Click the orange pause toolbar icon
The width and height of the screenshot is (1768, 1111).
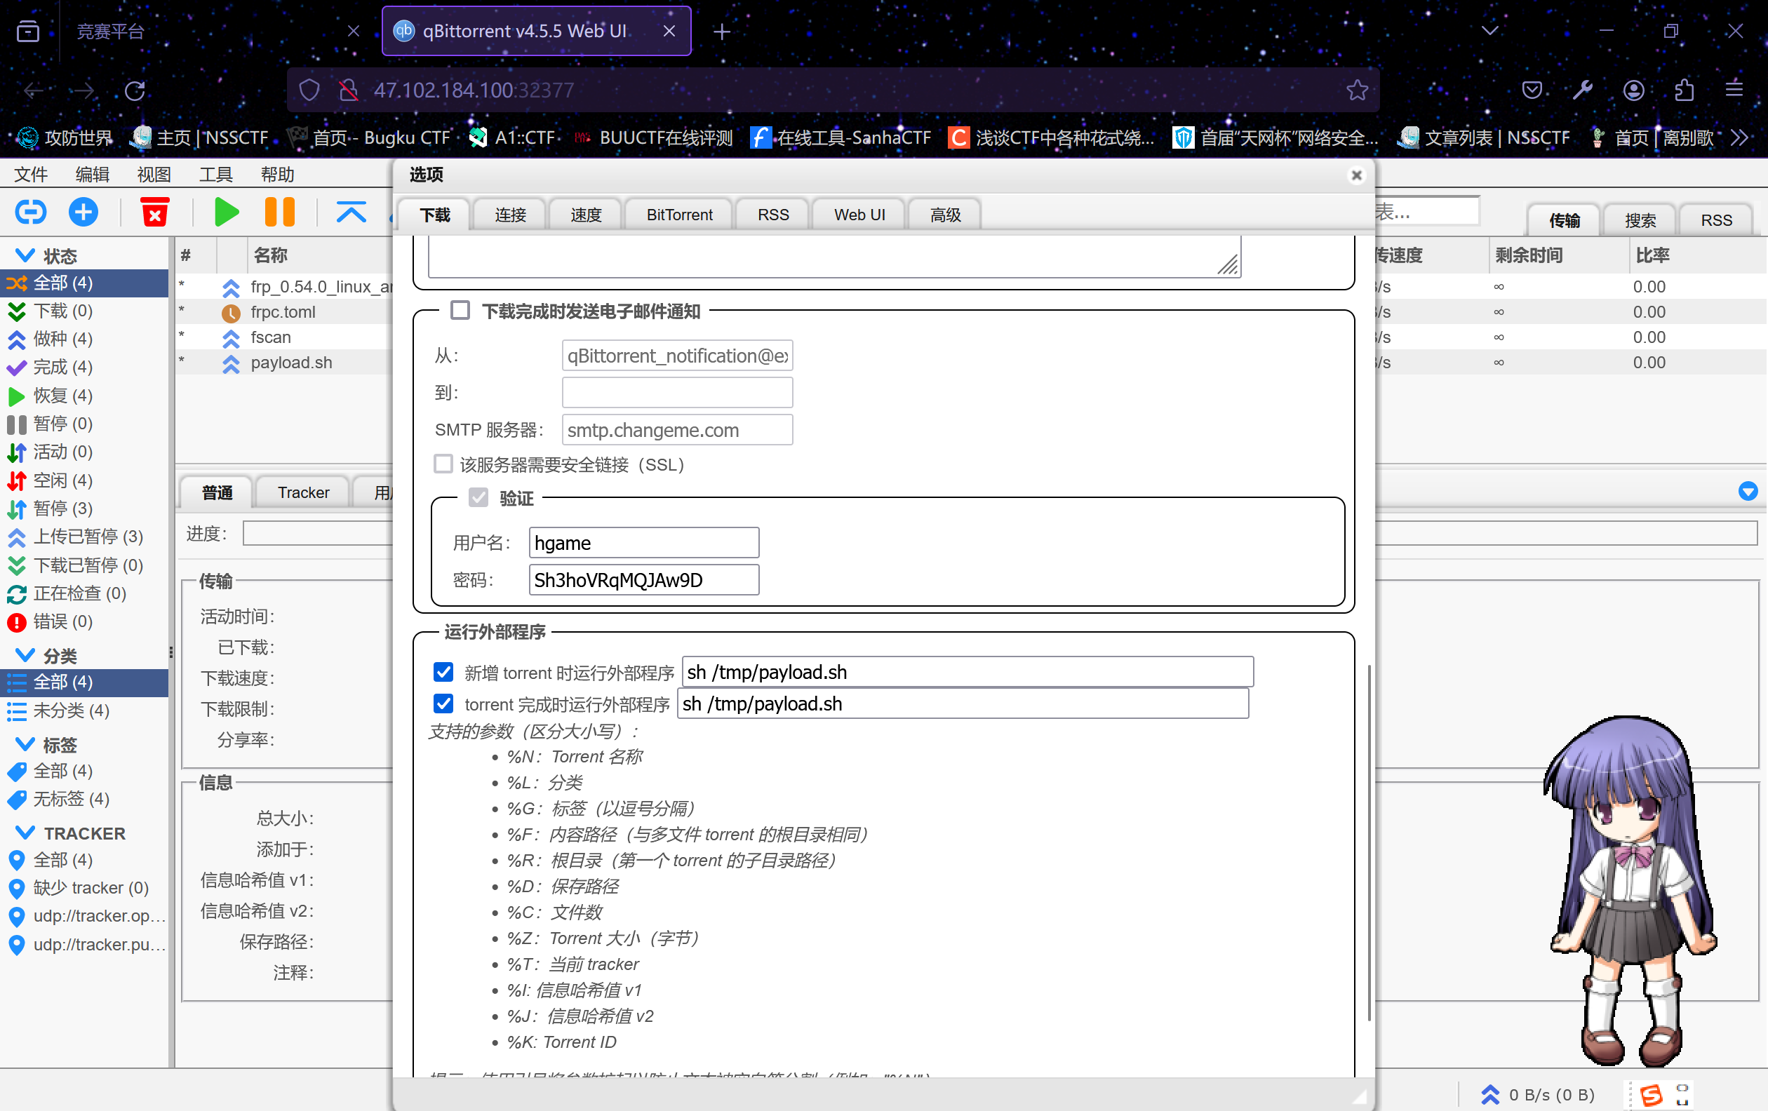point(280,213)
